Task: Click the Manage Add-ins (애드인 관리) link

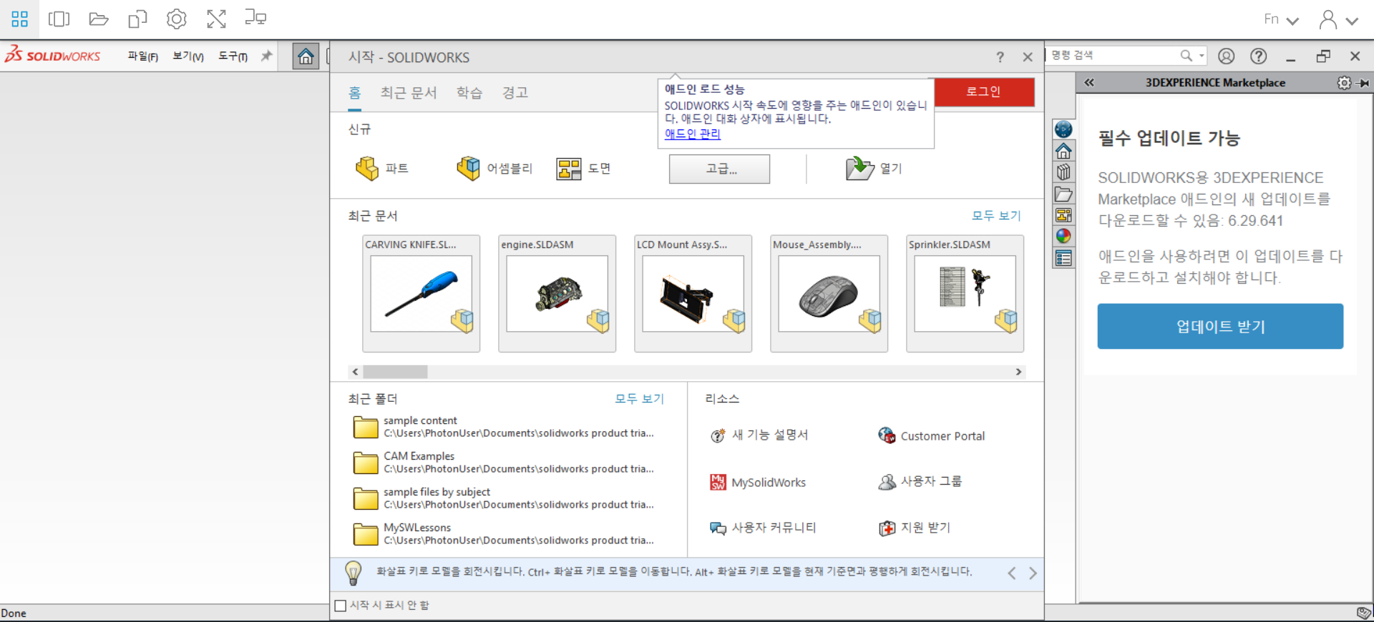Action: pos(693,134)
